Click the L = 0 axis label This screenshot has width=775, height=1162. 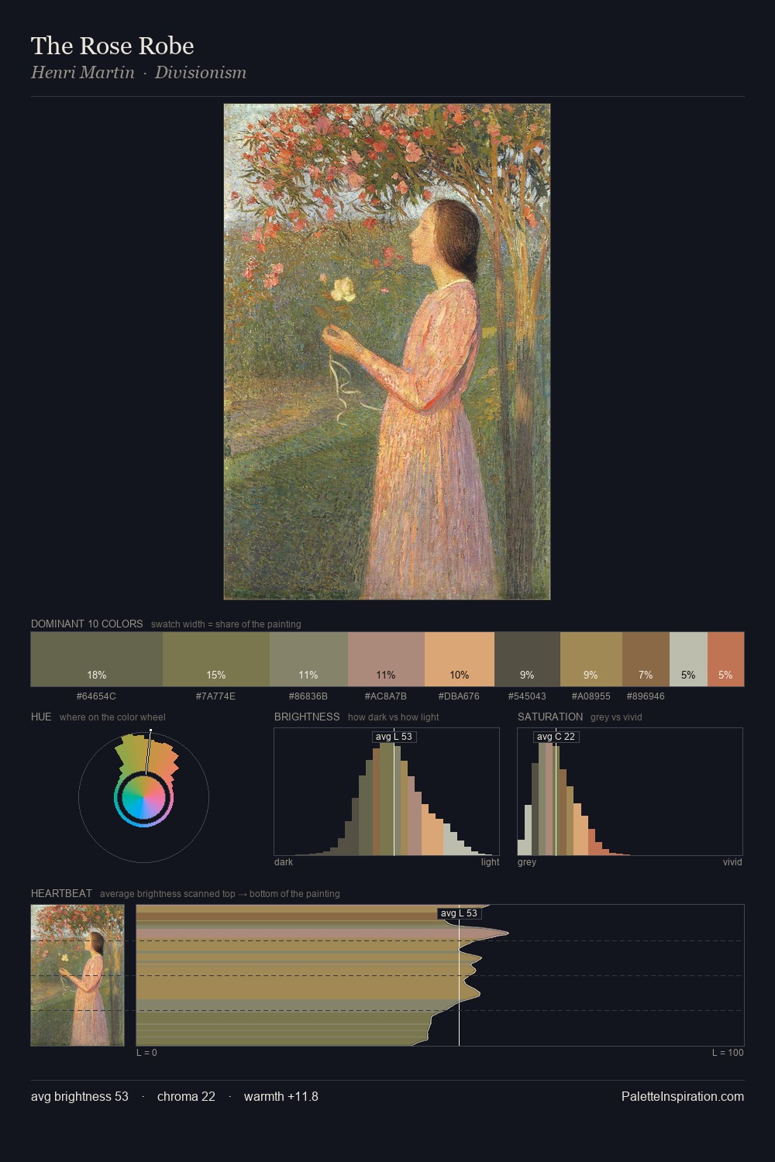(146, 1053)
